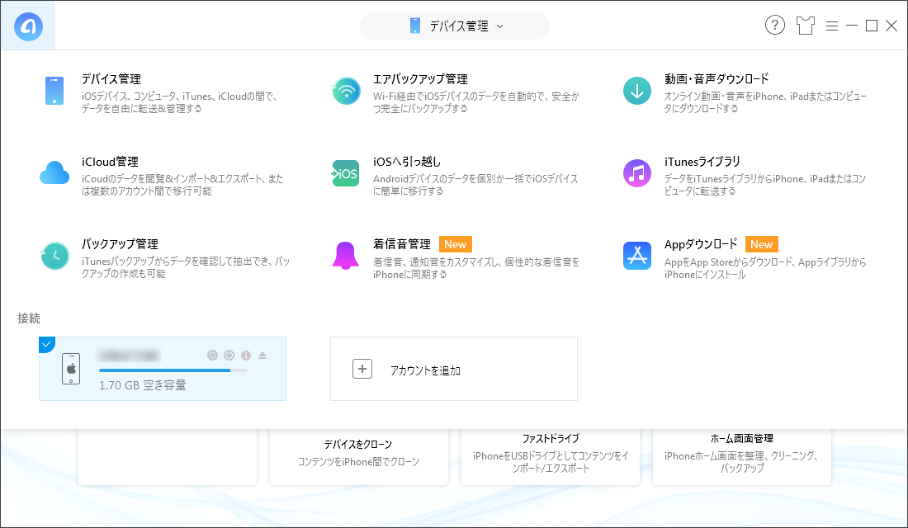Click the device restart spinner icon
This screenshot has width=908, height=528.
click(212, 355)
